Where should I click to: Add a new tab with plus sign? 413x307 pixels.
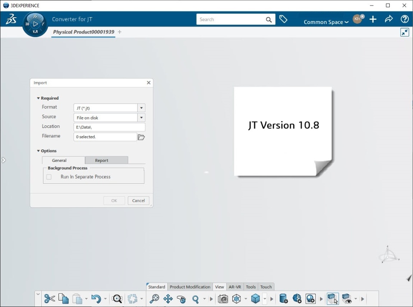click(x=120, y=32)
